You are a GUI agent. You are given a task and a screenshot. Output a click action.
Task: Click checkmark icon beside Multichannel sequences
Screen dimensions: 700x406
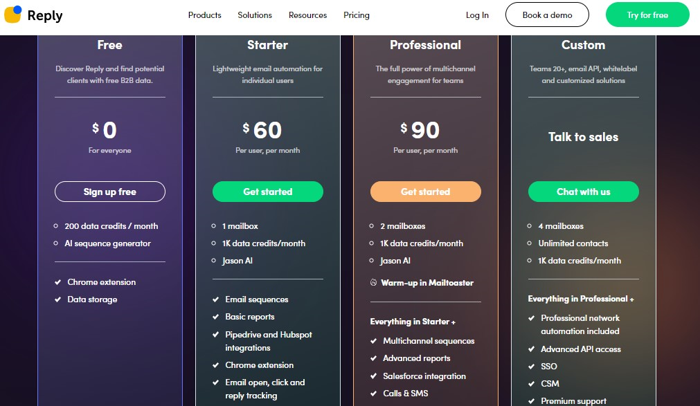[x=374, y=341]
